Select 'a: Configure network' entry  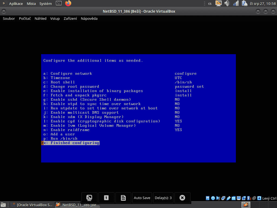[x=68, y=74]
